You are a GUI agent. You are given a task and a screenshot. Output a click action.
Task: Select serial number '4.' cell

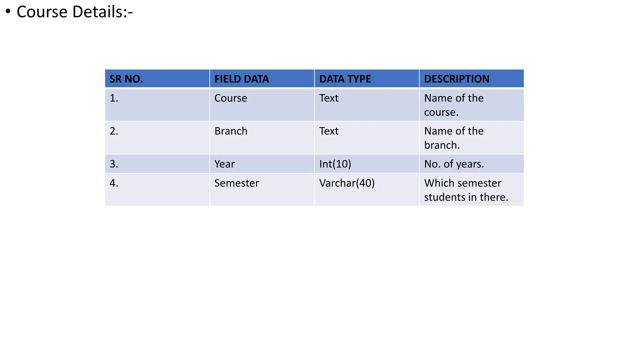157,190
